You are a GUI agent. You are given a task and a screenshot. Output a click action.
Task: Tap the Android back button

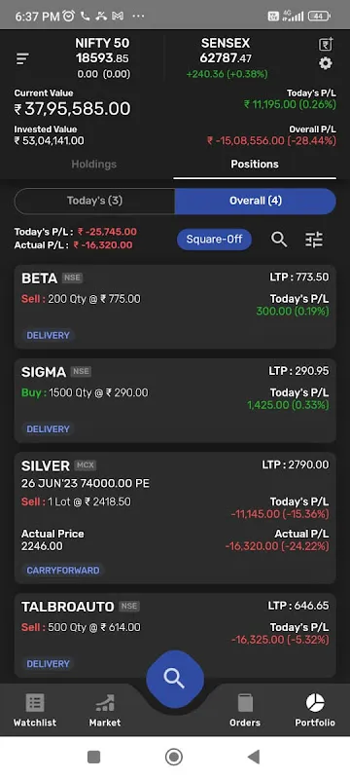click(x=254, y=757)
